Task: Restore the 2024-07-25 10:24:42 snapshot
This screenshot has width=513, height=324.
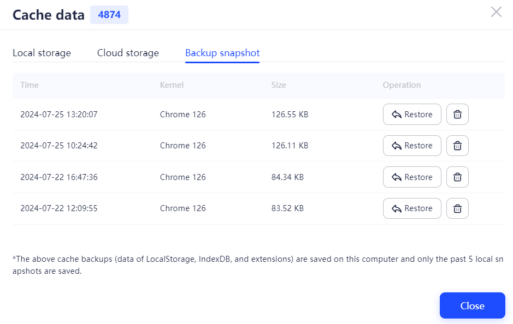Action: click(x=412, y=146)
